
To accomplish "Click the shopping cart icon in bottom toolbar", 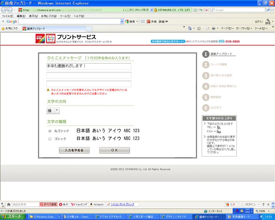I will 227,204.
